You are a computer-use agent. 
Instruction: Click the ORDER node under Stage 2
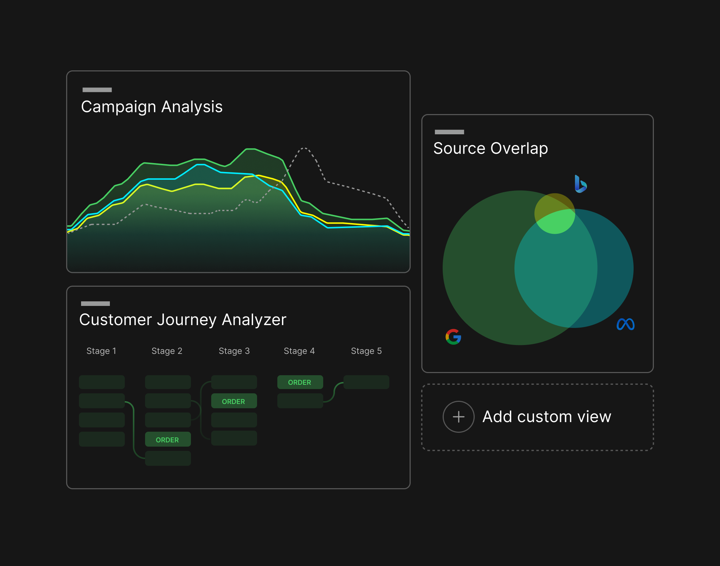[x=168, y=440]
